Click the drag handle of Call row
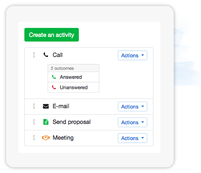The height and width of the screenshot is (173, 201). (34, 55)
